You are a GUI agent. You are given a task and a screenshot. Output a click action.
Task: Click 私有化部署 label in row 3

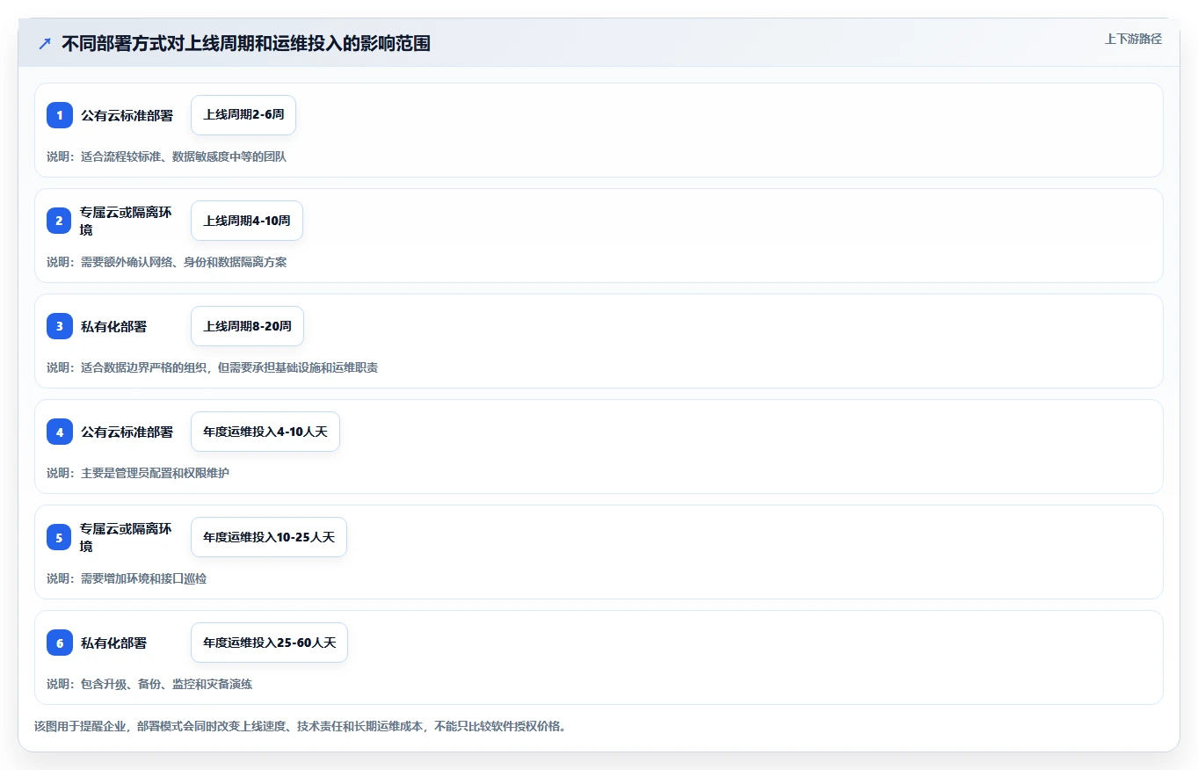[x=114, y=326]
